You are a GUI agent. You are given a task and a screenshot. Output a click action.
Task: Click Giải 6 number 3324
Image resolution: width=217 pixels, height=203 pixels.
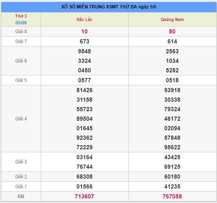pos(85,61)
